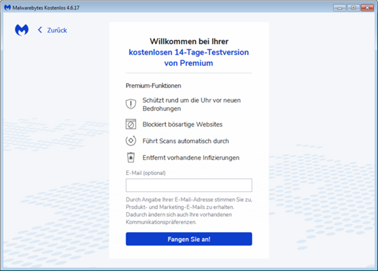
Task: Maximize the Malwarebytes window
Action: [354, 8]
